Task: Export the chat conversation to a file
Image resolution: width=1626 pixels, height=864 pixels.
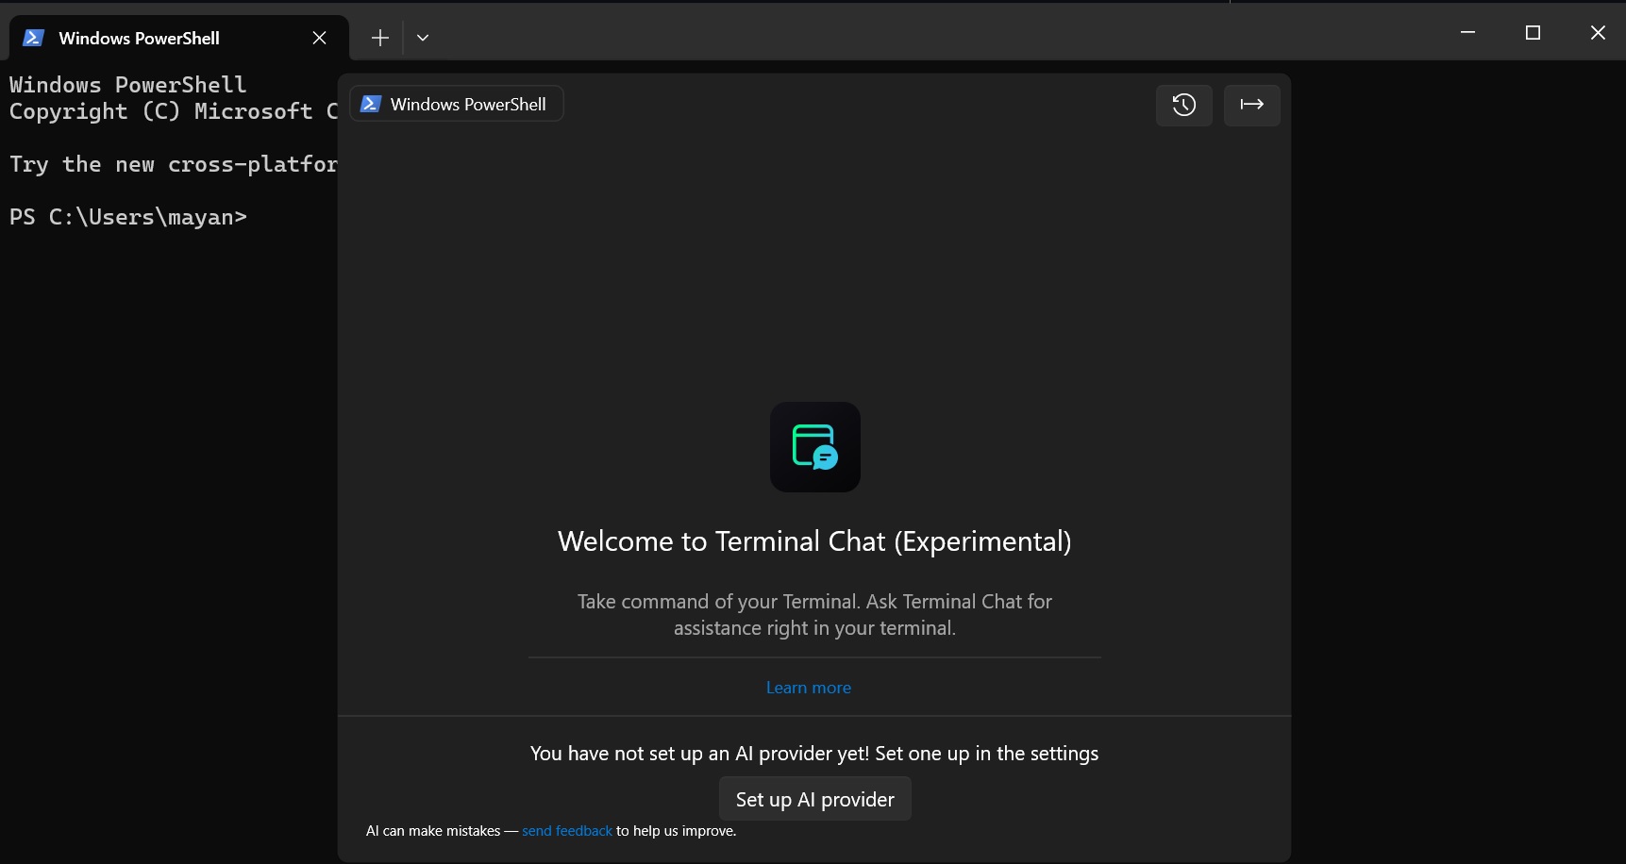Action: tap(1251, 105)
